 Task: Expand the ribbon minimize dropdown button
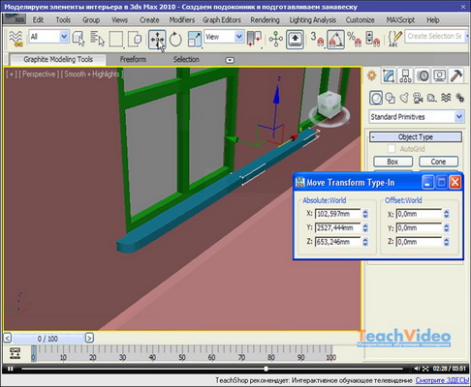coord(230,60)
